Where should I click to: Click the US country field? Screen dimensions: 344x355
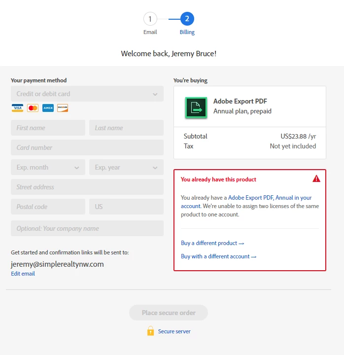(x=126, y=207)
